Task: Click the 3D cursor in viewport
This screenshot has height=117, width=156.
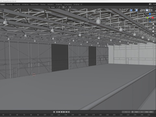Action: click(34, 75)
